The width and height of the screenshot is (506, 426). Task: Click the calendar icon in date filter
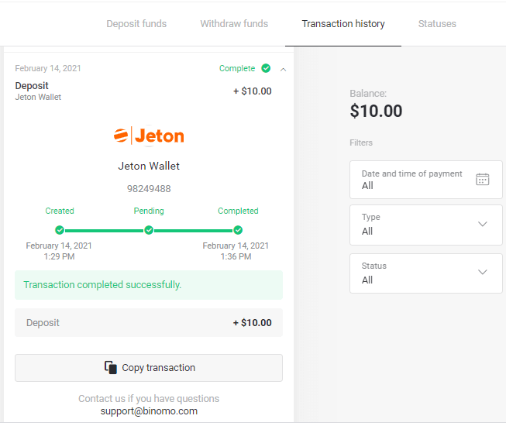click(482, 180)
